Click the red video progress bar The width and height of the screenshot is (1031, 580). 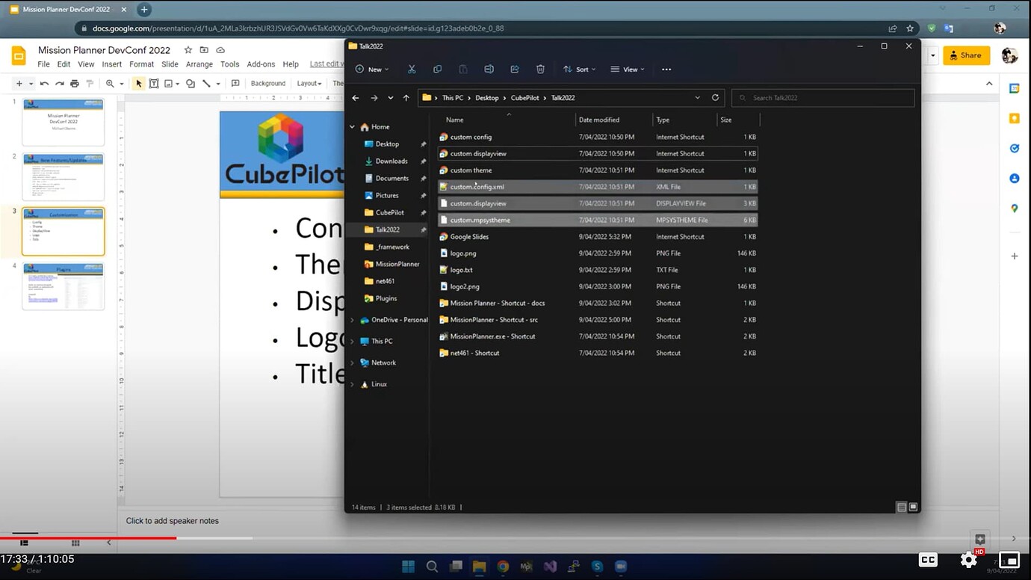pos(90,537)
